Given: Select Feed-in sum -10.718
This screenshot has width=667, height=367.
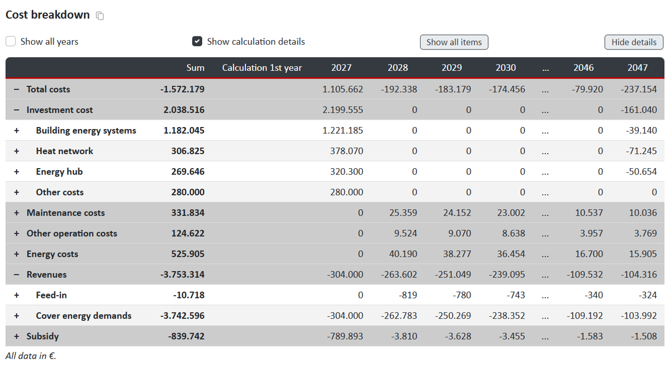Looking at the screenshot, I should [189, 295].
